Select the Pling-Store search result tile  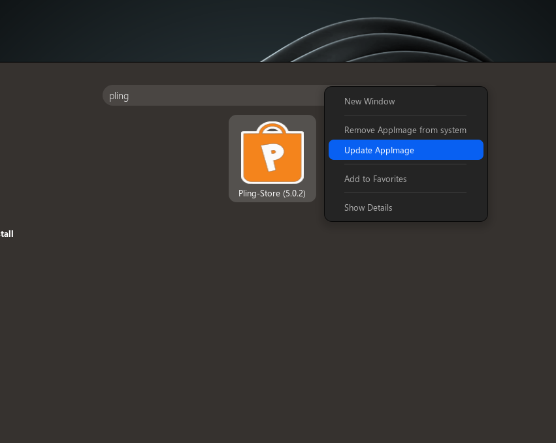click(x=272, y=159)
